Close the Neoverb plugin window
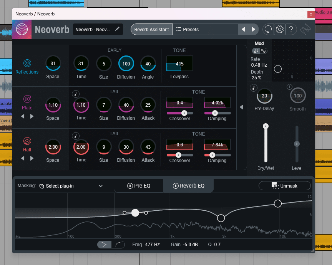This screenshot has width=332, height=265. pos(311,14)
